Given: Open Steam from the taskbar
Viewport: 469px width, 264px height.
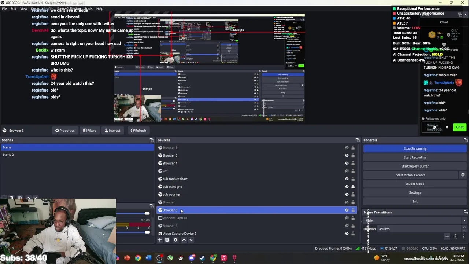Looking at the screenshot, I should pos(202,258).
